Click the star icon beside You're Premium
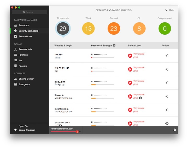Screen dimensions: 188x148 (x=15, y=130)
